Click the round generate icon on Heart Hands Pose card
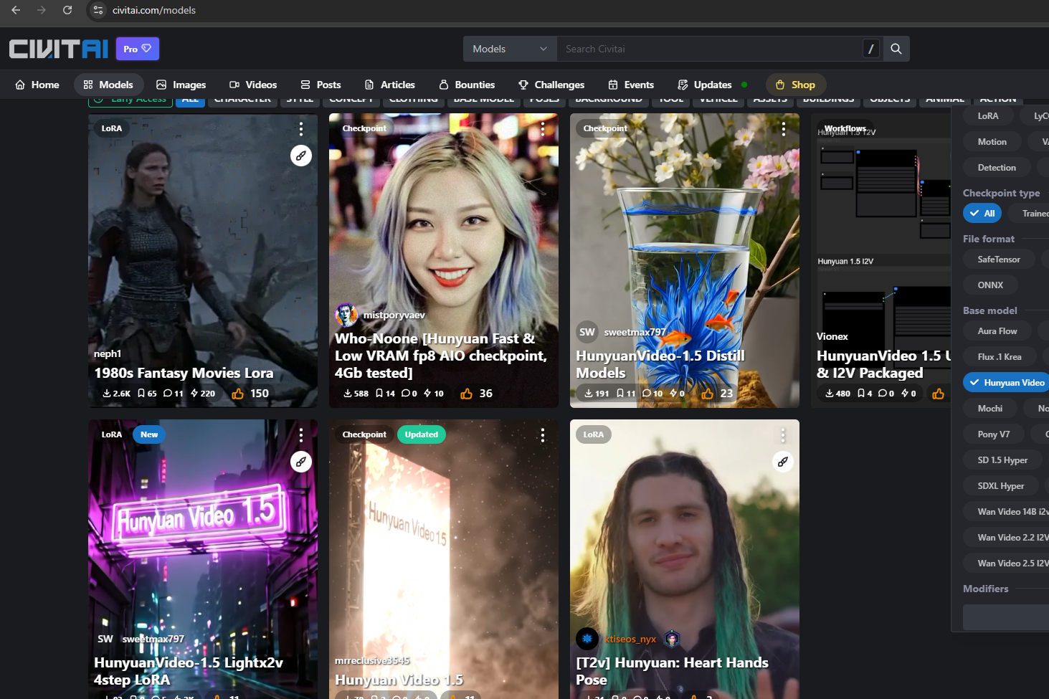The height and width of the screenshot is (699, 1049). coord(783,462)
